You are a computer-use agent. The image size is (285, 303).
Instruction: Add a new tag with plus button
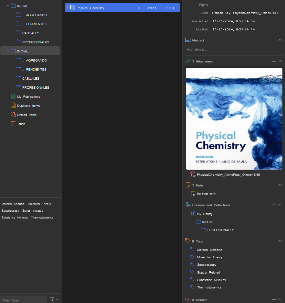pos(274,241)
